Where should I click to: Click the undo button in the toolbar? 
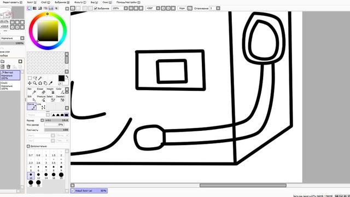click(73, 8)
